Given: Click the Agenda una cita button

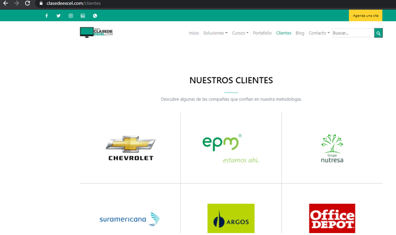Looking at the screenshot, I should (x=365, y=16).
